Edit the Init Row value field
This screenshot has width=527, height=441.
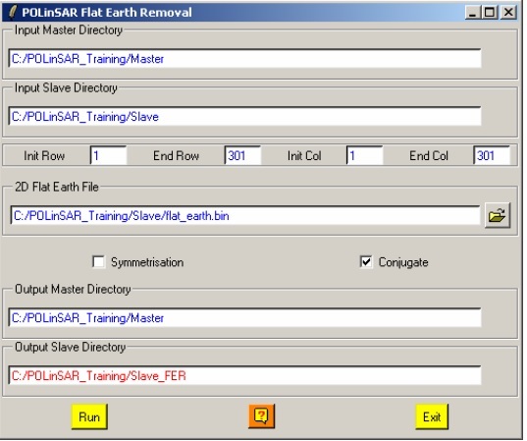tap(109, 155)
